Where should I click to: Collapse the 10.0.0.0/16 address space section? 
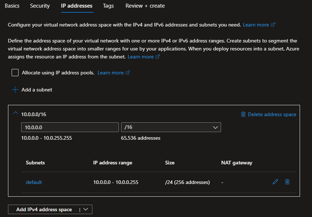point(15,113)
